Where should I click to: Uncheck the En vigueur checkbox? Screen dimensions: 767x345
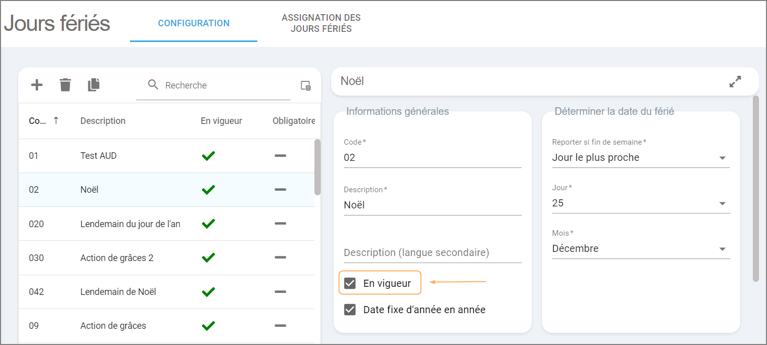point(350,283)
